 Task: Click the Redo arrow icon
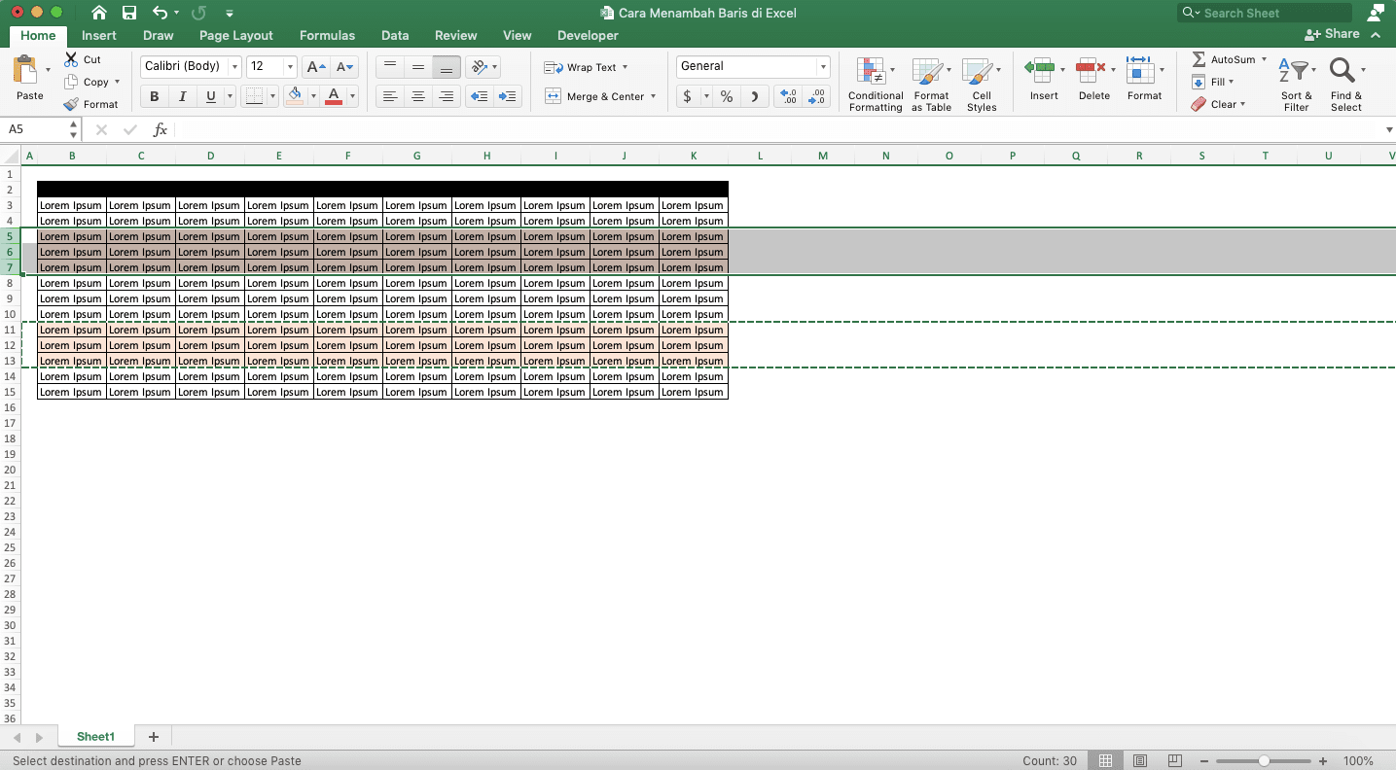click(199, 13)
